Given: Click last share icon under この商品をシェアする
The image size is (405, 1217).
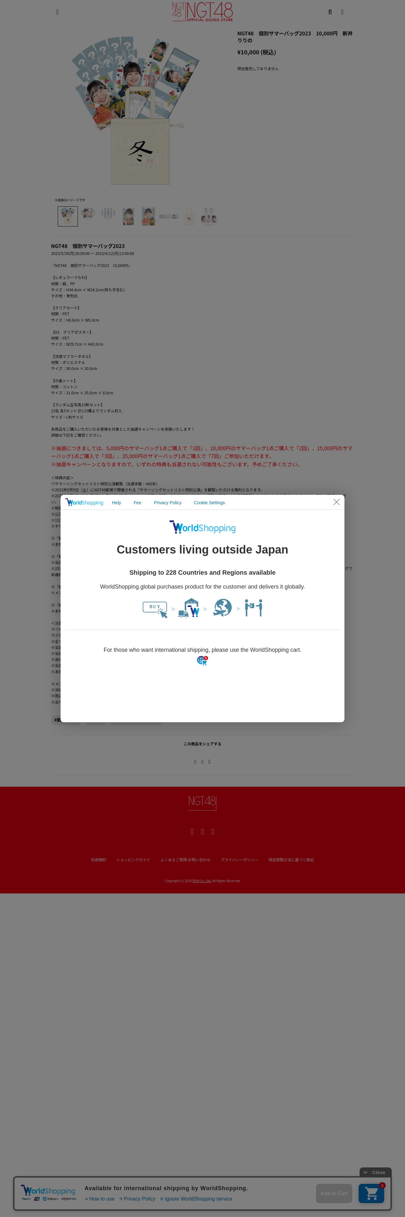Looking at the screenshot, I should pyautogui.click(x=209, y=761).
